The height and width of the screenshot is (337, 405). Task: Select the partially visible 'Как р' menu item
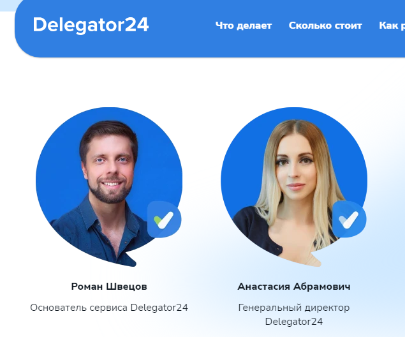[392, 26]
